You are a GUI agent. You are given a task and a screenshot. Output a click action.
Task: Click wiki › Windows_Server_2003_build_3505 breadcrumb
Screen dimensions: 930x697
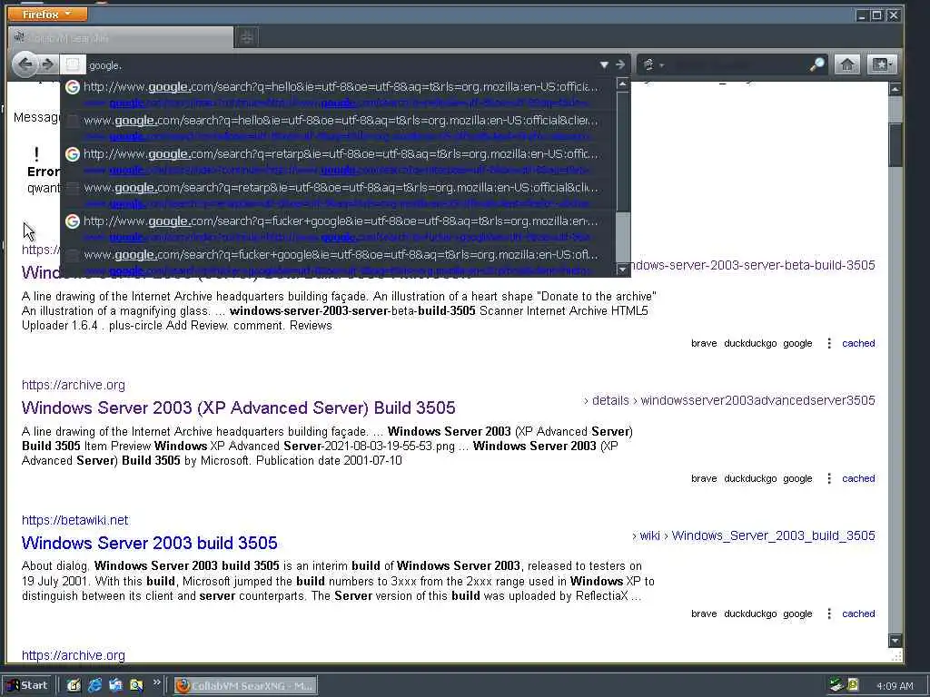click(754, 535)
